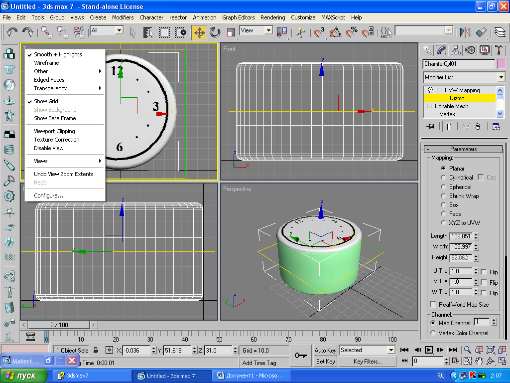Collapse the Parameters rollout

click(463, 149)
